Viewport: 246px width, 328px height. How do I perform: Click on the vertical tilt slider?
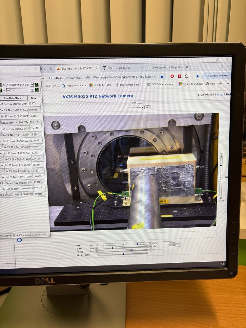point(221,177)
